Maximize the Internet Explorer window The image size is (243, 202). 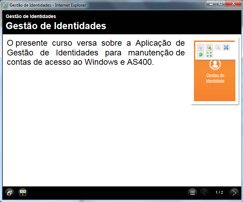coord(221,4)
